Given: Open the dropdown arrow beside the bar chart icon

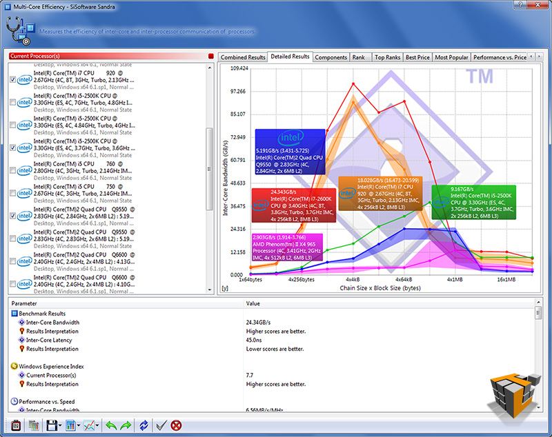Looking at the screenshot, I should tap(79, 426).
